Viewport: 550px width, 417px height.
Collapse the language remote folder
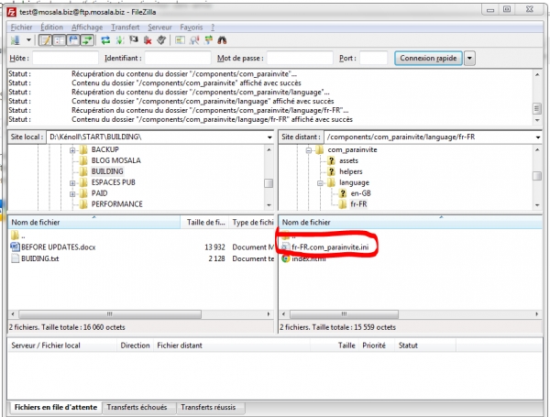click(320, 182)
